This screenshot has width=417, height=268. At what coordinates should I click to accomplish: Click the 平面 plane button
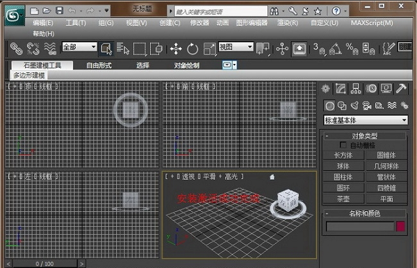[386, 199]
